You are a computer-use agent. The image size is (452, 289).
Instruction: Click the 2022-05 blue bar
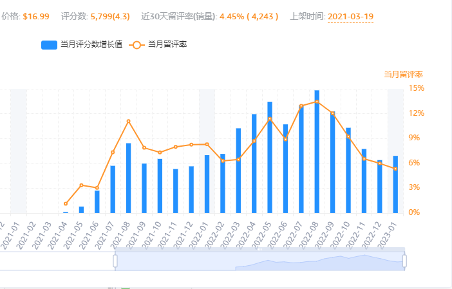pos(270,157)
